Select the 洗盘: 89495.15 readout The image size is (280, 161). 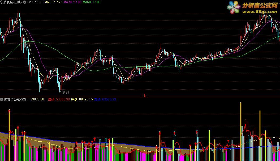(82, 99)
